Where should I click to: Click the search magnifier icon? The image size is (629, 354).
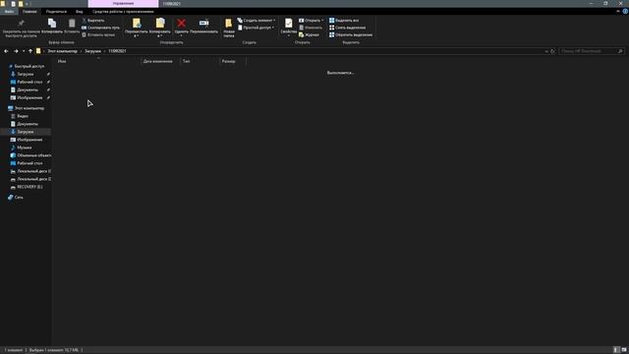[620, 51]
